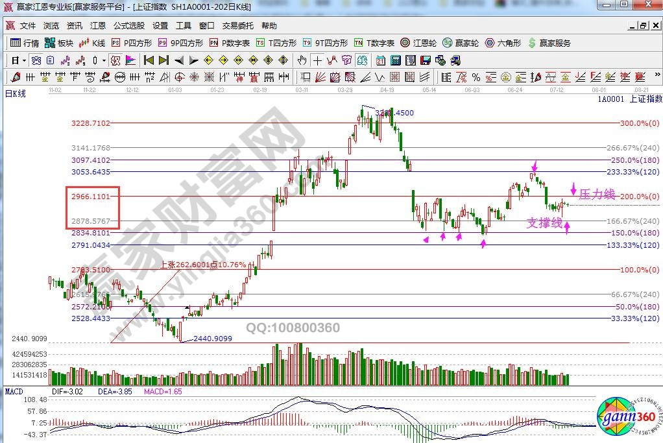Select the hand pan tool
663x443 pixels.
[302, 60]
